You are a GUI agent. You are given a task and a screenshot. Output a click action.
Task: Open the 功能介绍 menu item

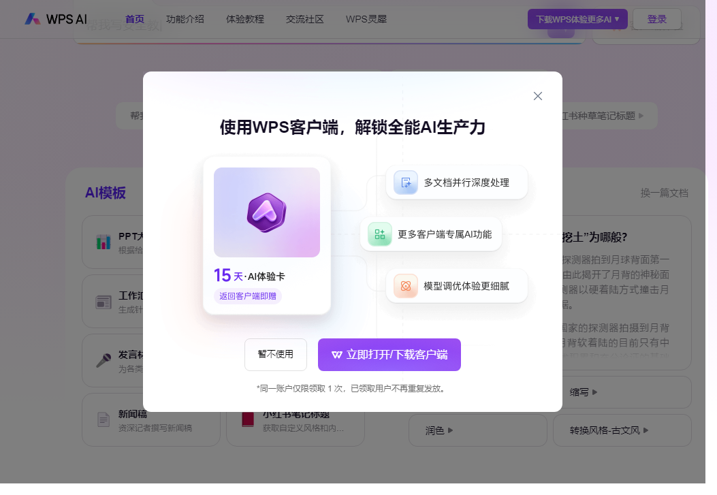point(185,19)
